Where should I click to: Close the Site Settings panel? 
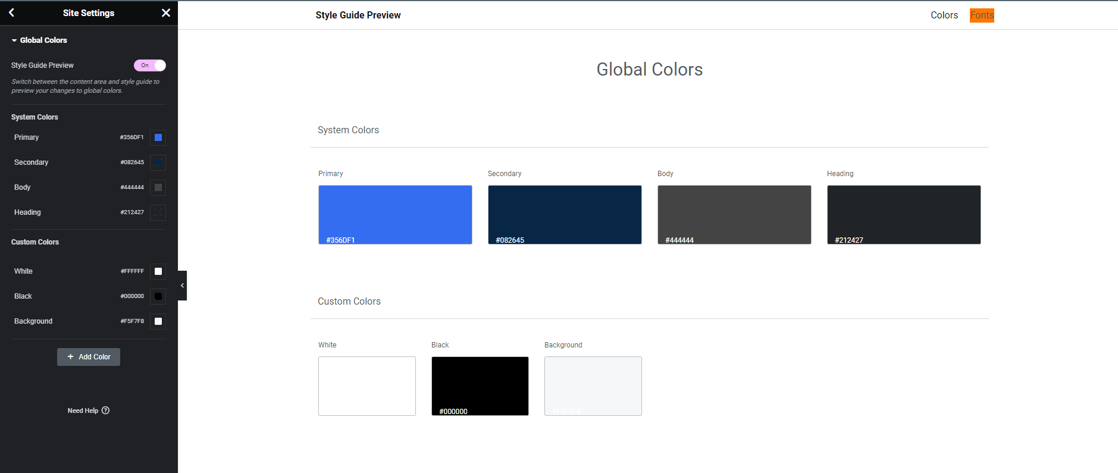click(x=166, y=12)
